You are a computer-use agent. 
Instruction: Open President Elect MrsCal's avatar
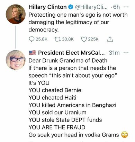[x=16, y=60]
